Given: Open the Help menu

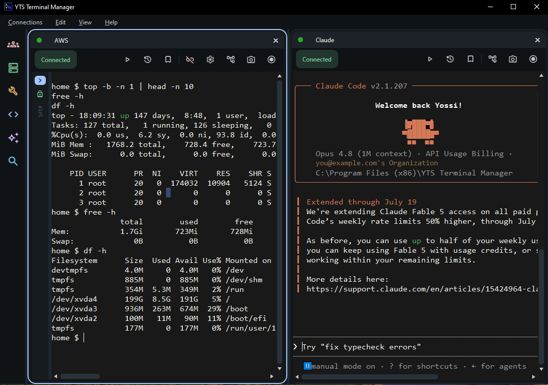Looking at the screenshot, I should 111,22.
